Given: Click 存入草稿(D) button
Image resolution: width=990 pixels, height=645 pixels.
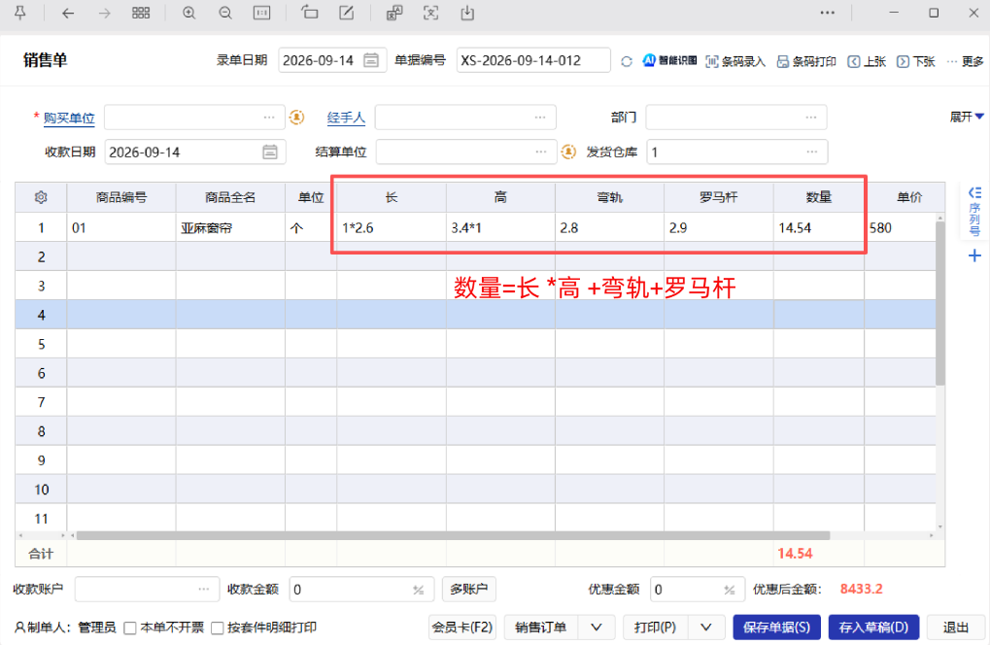Looking at the screenshot, I should tap(873, 628).
